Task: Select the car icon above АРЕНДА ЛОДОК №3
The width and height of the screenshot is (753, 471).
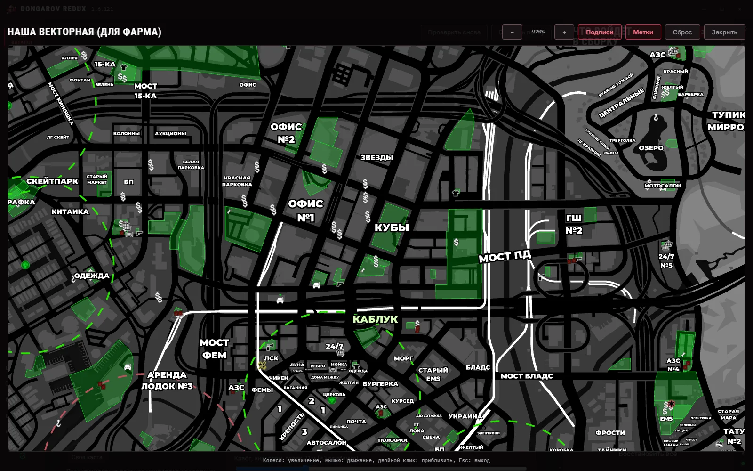Action: (128, 367)
